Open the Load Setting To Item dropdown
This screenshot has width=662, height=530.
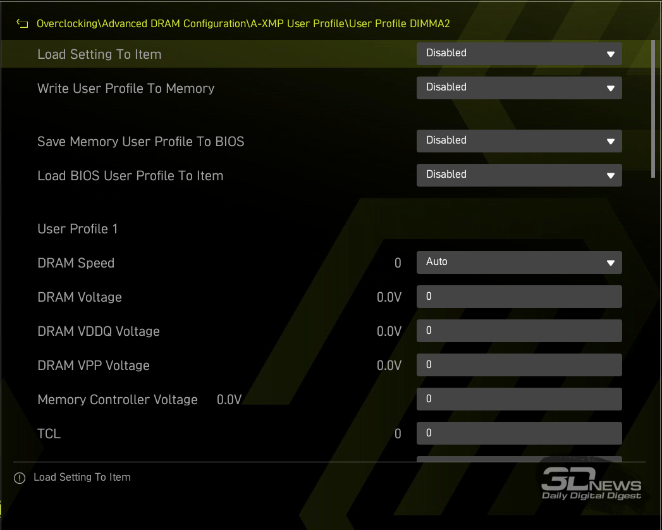pyautogui.click(x=518, y=54)
